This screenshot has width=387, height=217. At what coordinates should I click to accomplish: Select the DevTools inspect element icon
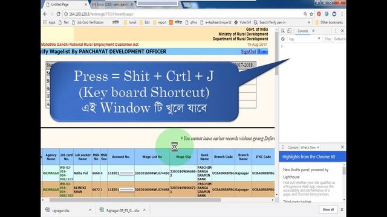coord(283,31)
